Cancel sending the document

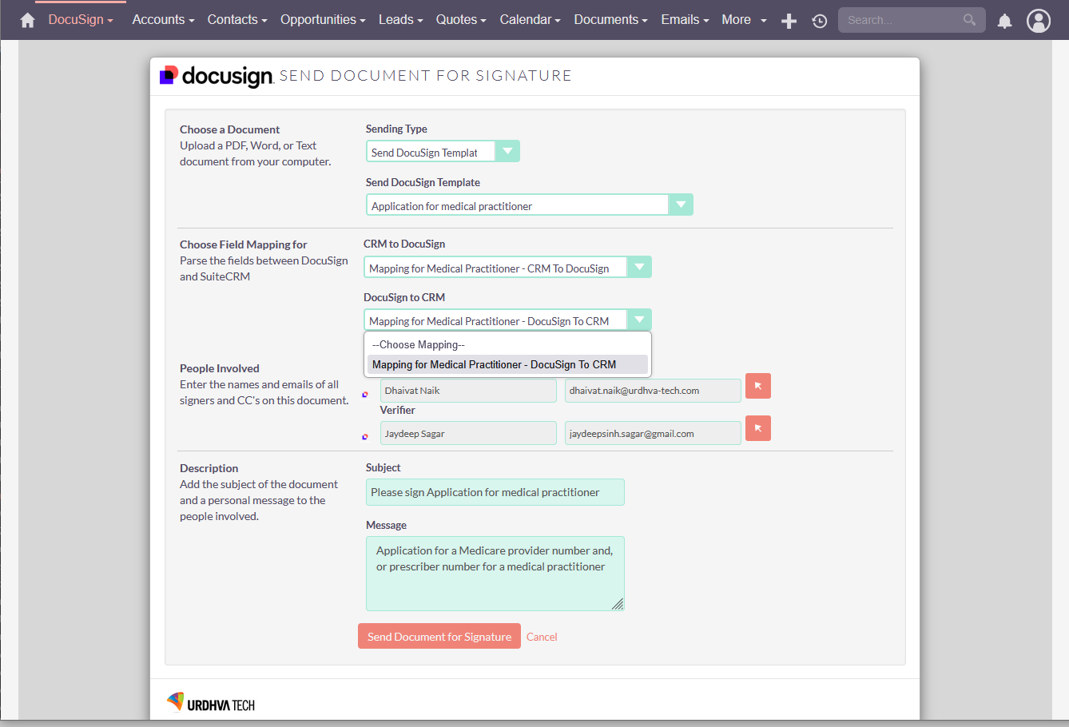point(542,636)
